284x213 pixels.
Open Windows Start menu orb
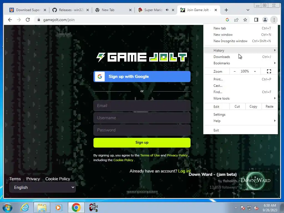click(7, 207)
